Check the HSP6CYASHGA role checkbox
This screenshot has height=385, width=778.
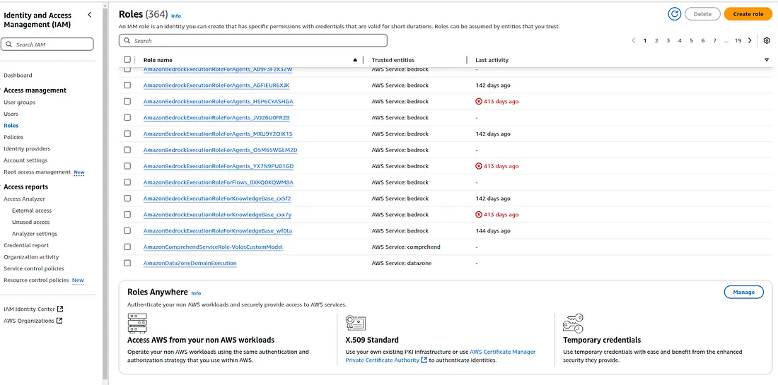[x=127, y=101]
